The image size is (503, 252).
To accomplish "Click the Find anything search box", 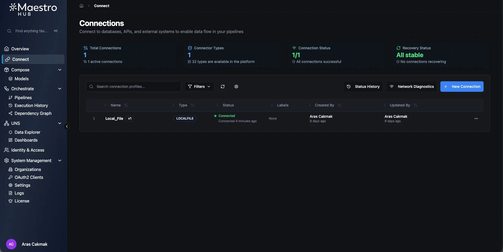I will click(33, 31).
